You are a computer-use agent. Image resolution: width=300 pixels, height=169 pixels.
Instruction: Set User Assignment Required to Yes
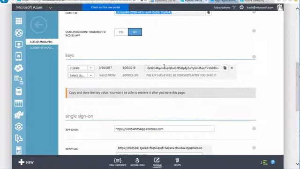pyautogui.click(x=121, y=32)
